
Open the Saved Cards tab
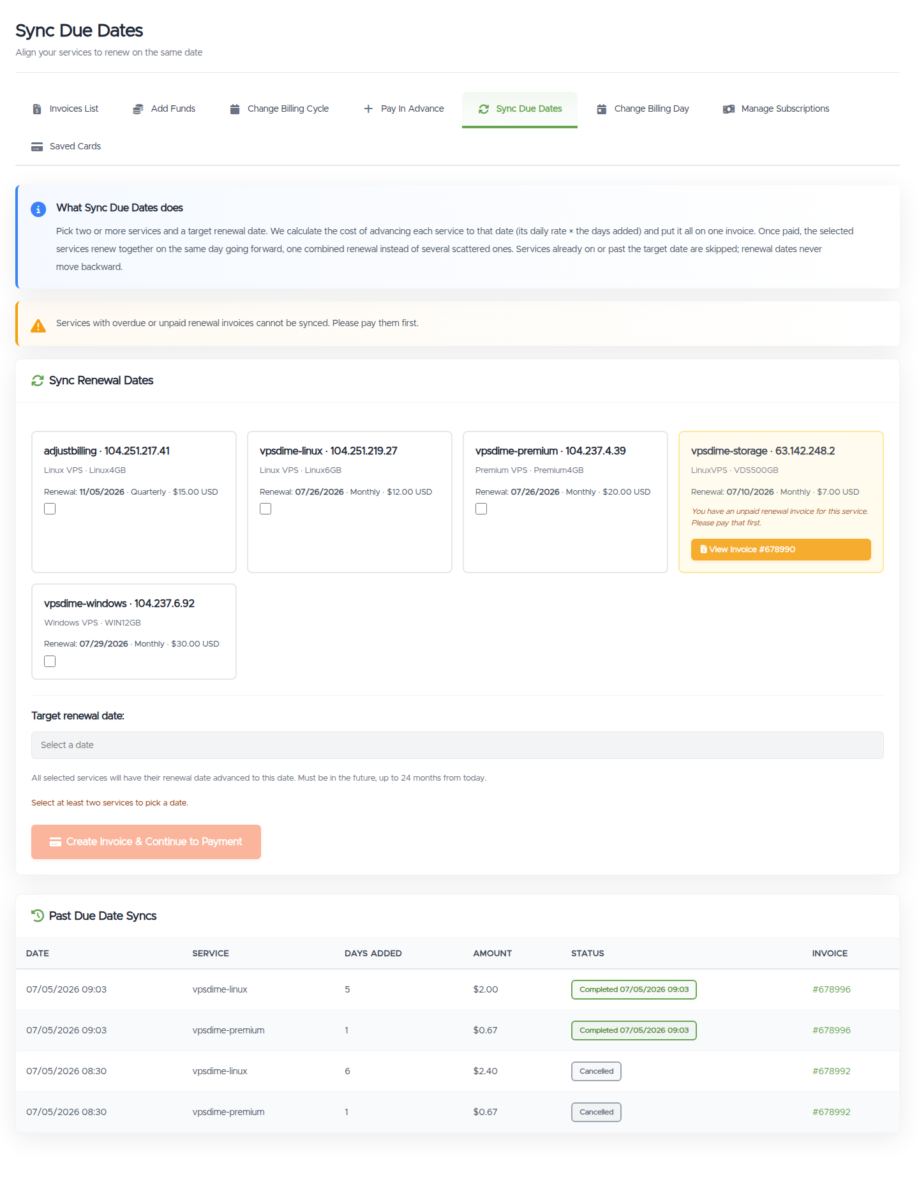(66, 147)
